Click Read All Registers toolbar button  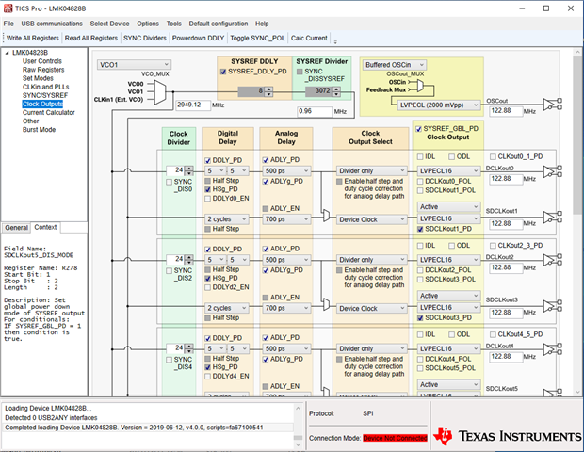point(90,38)
